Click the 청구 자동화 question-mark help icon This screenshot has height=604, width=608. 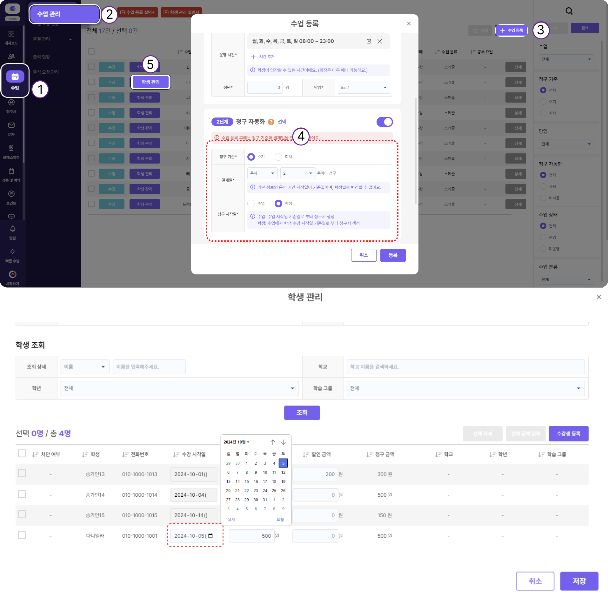click(x=271, y=122)
